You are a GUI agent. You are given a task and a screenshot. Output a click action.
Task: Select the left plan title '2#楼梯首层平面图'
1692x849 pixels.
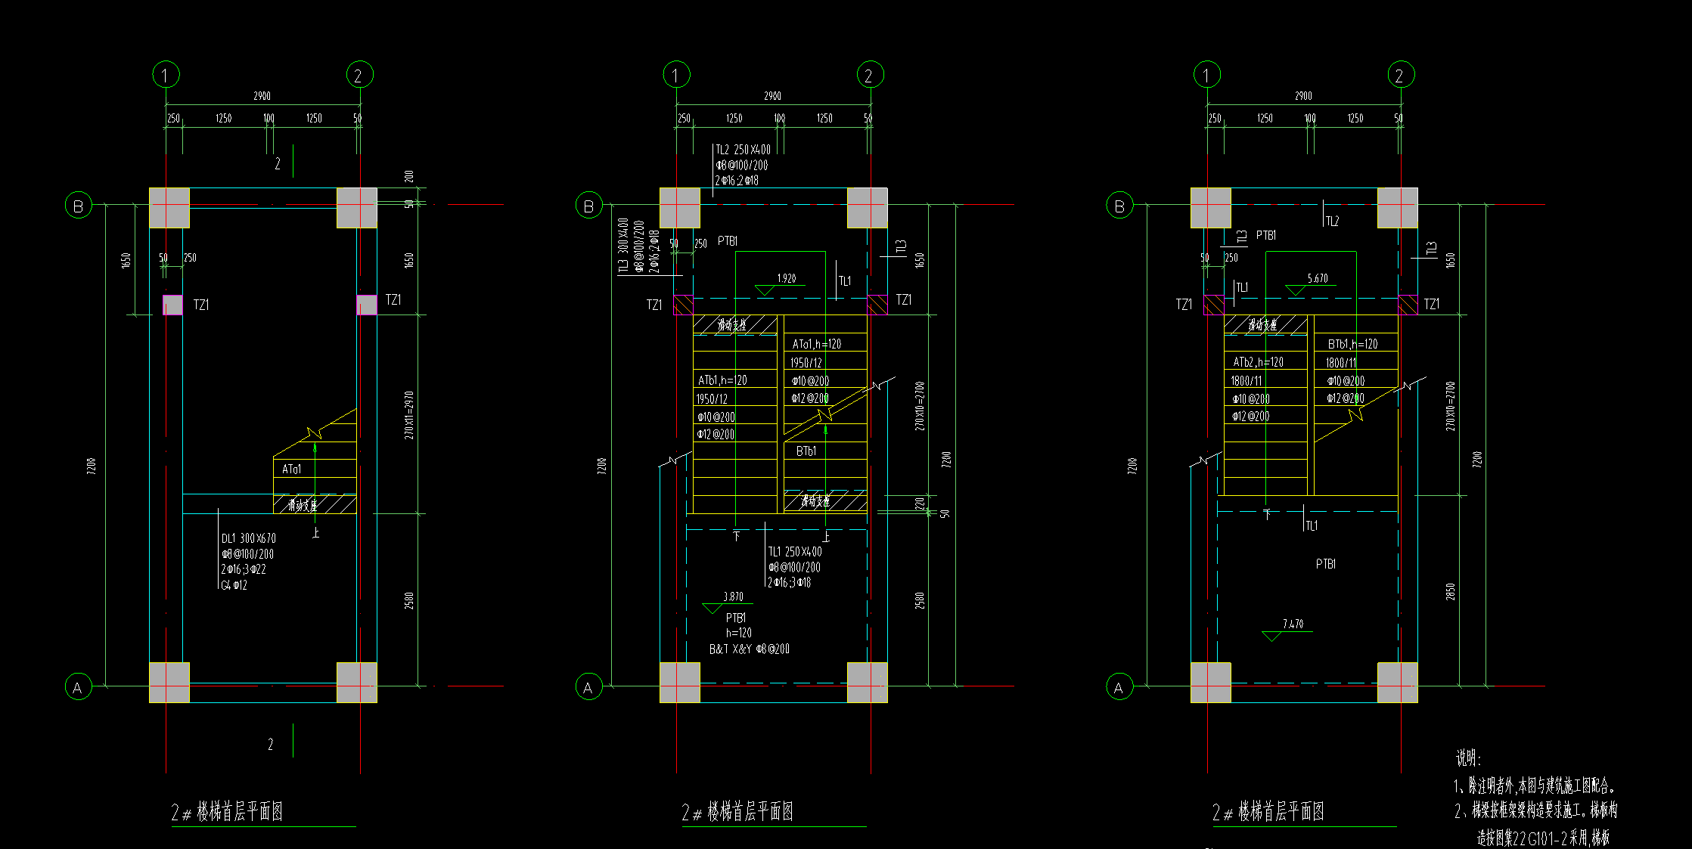pos(227,813)
